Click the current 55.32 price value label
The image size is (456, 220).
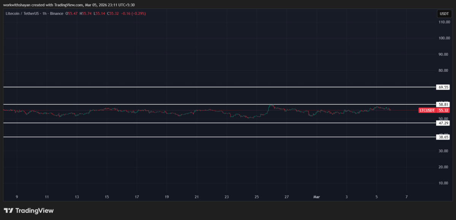pyautogui.click(x=443, y=110)
